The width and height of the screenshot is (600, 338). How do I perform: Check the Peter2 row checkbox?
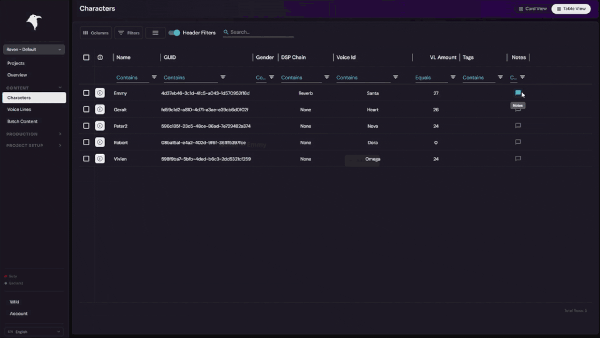86,126
